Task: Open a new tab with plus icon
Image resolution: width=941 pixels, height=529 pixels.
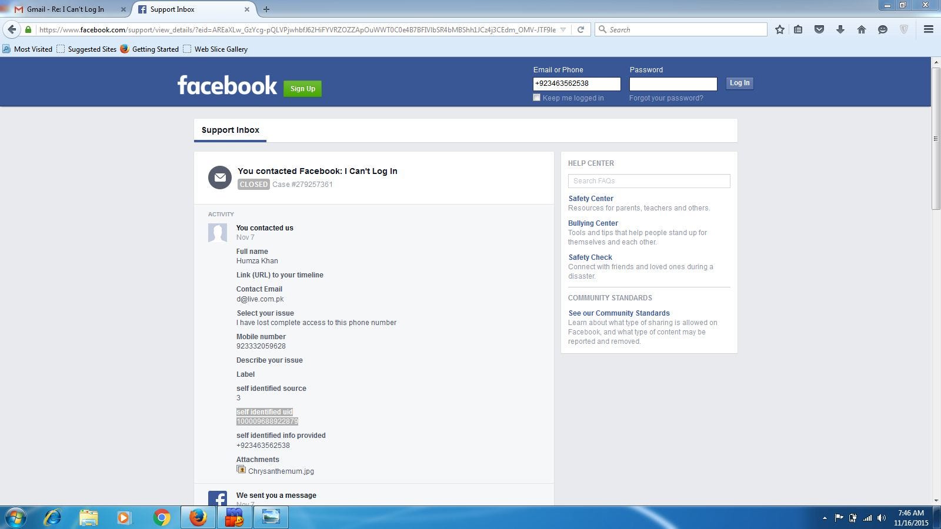Action: 266,9
